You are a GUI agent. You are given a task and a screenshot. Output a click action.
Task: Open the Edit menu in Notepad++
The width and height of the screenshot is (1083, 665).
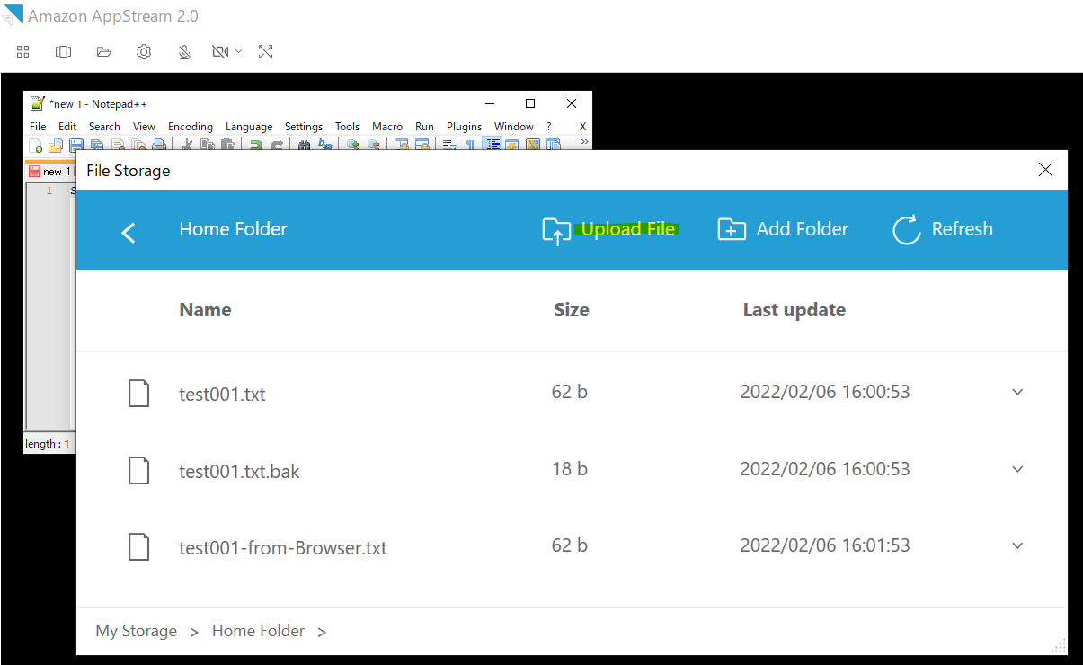[x=67, y=127]
